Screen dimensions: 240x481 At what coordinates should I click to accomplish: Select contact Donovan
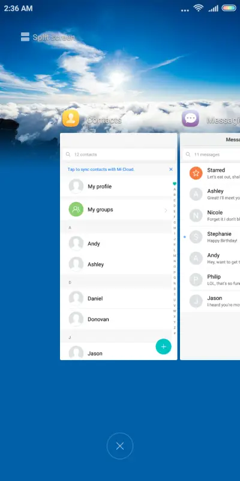(x=116, y=319)
